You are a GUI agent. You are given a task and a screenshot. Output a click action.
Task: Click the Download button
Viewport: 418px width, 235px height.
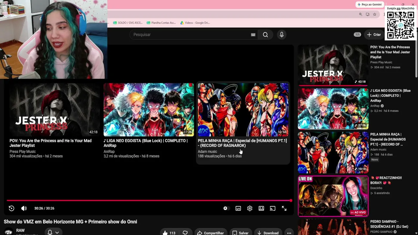click(x=268, y=233)
